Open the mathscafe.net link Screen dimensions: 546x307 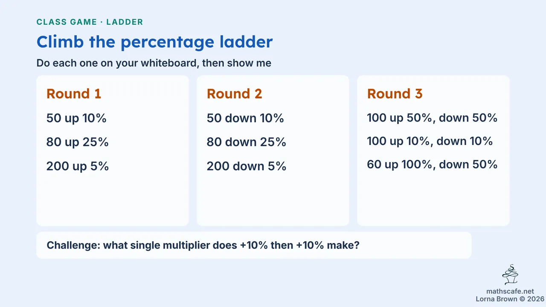(x=510, y=292)
